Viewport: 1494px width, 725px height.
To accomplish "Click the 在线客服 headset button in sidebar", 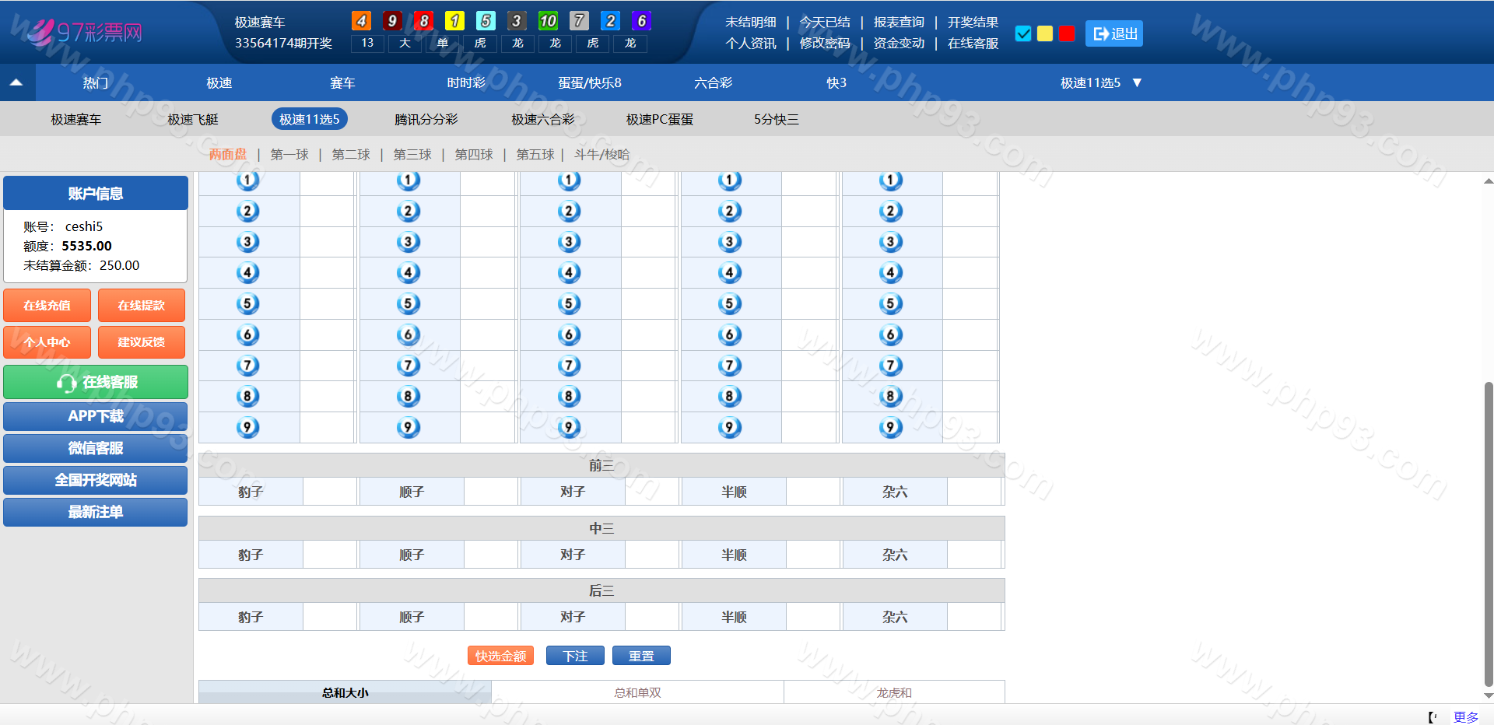I will pyautogui.click(x=96, y=382).
